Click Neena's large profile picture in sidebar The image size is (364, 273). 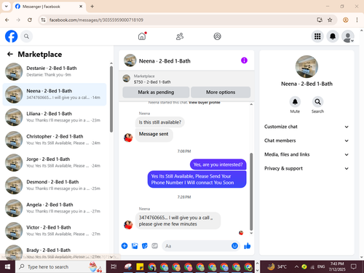coord(306,67)
